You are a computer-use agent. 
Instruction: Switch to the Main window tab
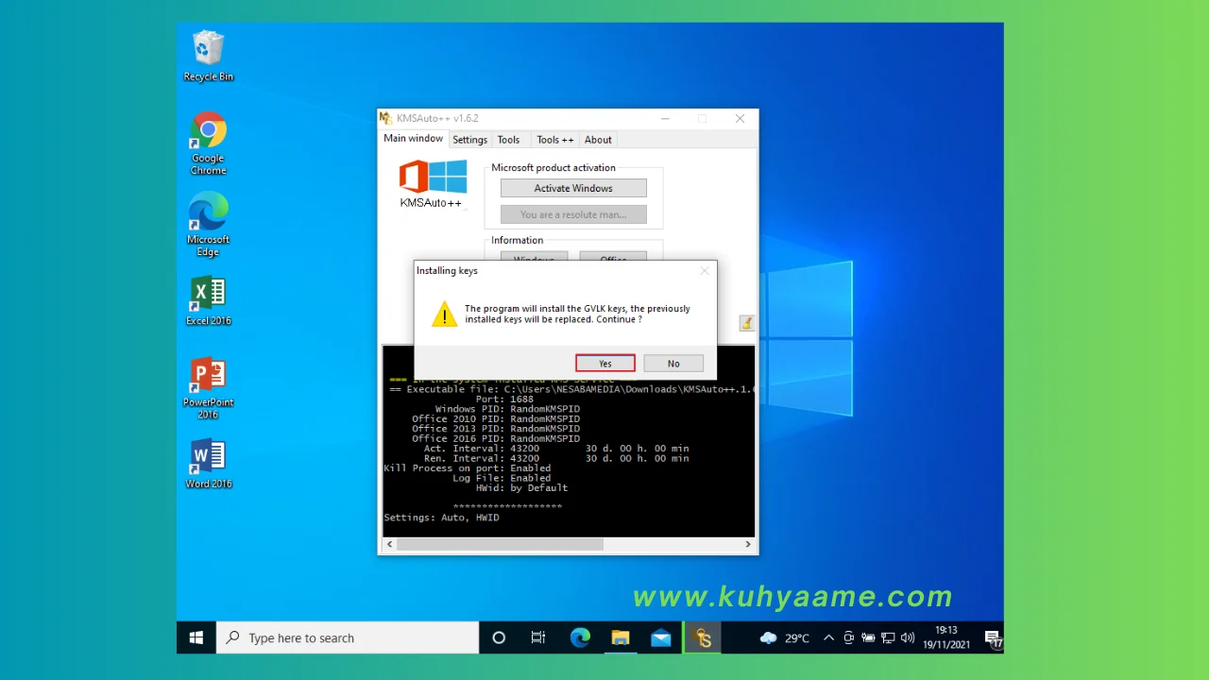click(x=413, y=139)
